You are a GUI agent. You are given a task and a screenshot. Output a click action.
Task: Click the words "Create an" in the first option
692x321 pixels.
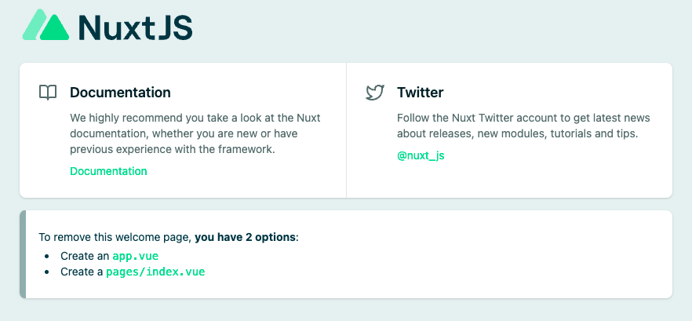point(85,256)
